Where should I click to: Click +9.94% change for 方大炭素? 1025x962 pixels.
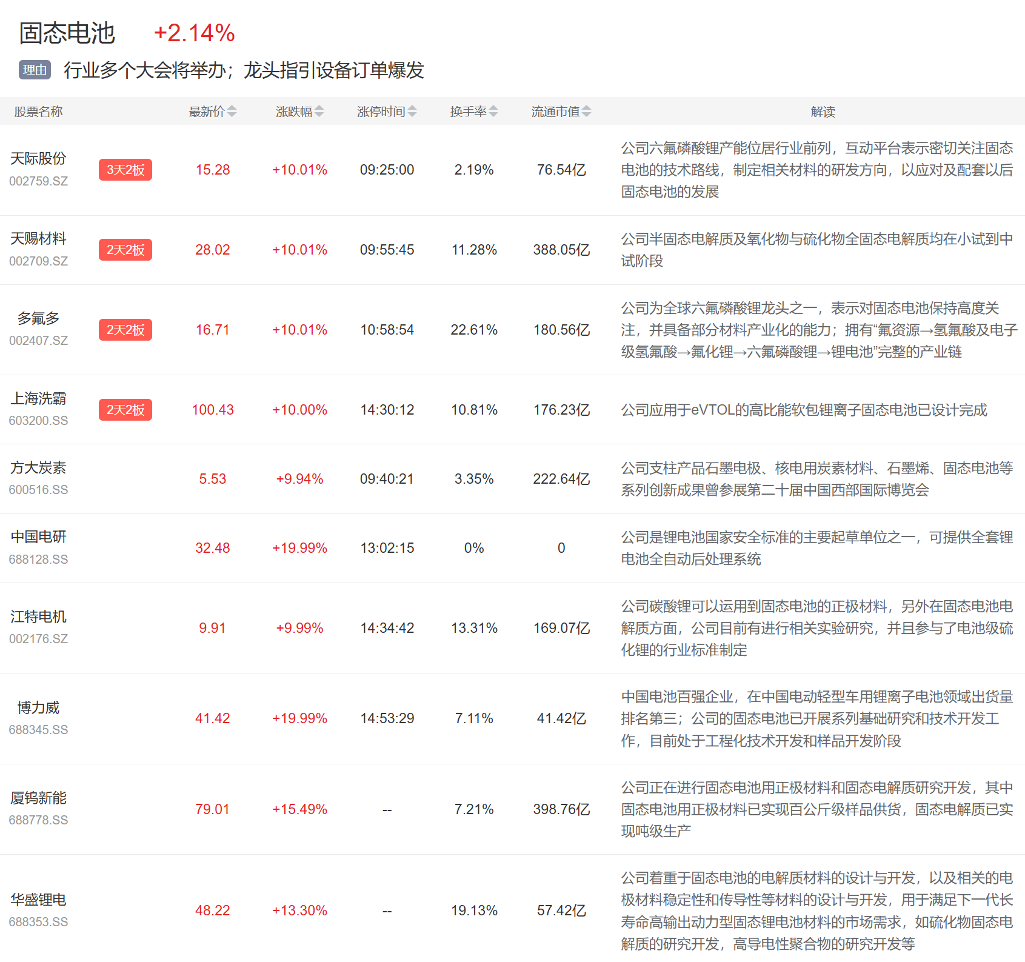300,479
